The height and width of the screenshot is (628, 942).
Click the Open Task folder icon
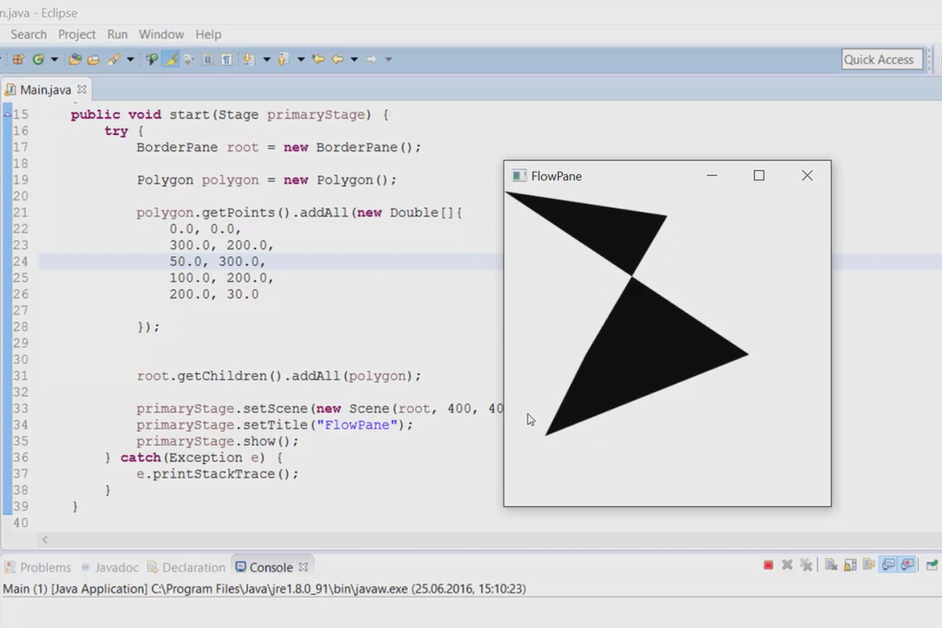pyautogui.click(x=93, y=59)
